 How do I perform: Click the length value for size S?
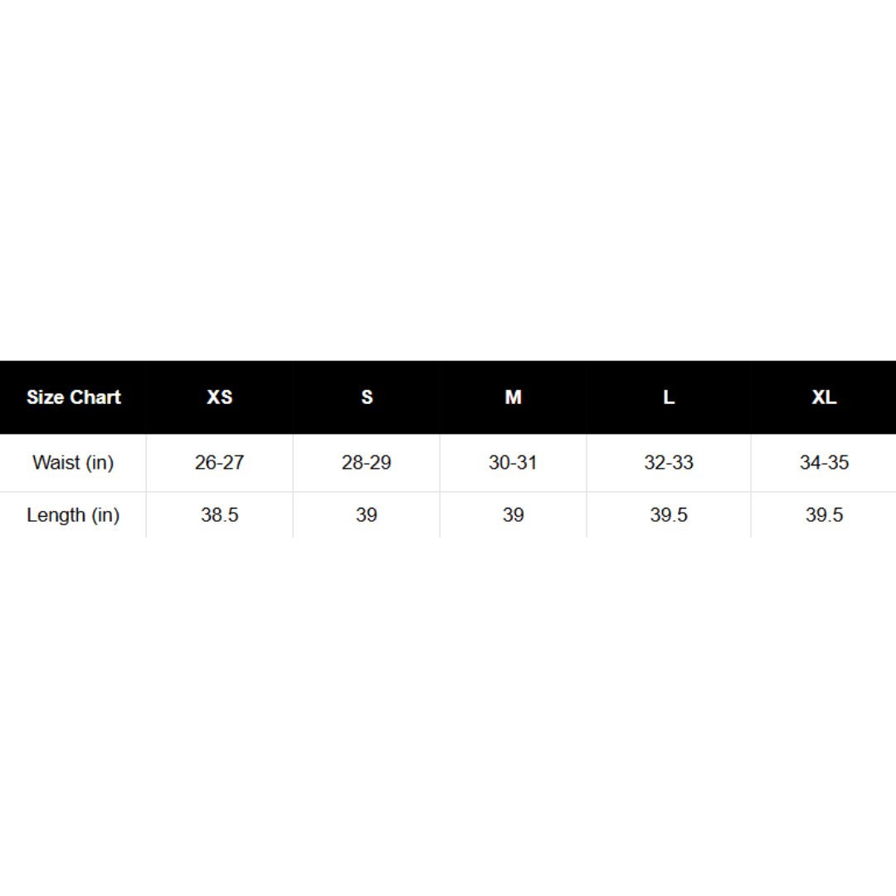[x=367, y=515]
